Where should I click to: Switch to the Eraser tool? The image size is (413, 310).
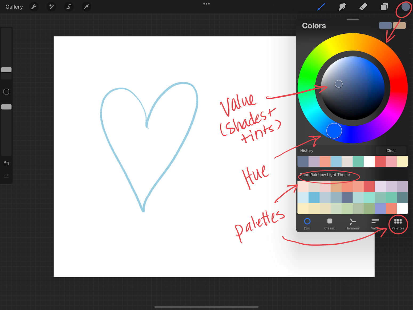(x=363, y=7)
